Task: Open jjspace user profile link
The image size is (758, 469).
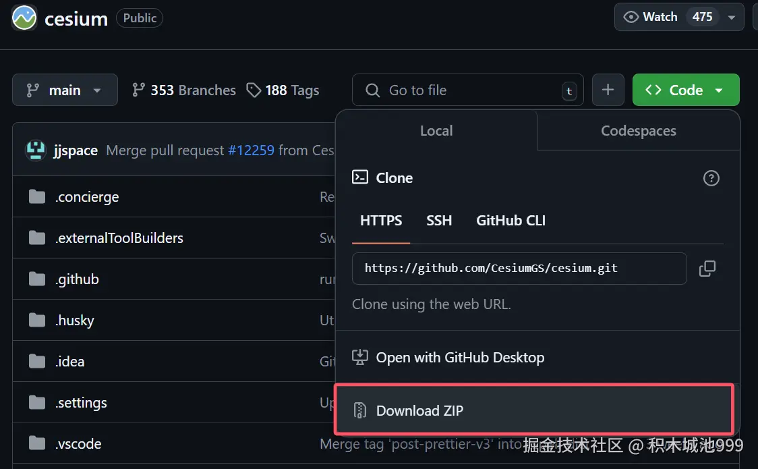Action: (76, 150)
